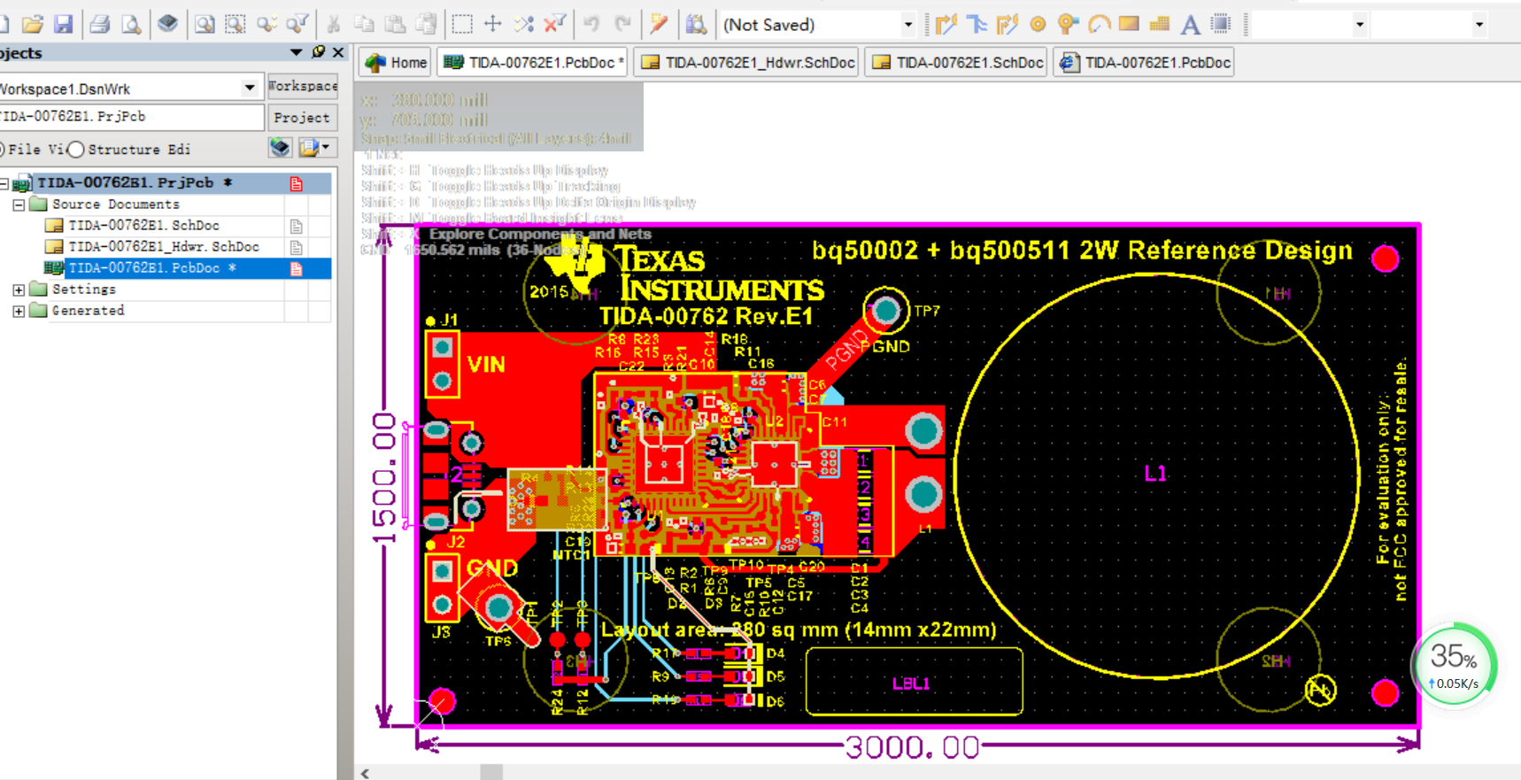The height and width of the screenshot is (780, 1521).
Task: Switch to the TIDA-00762E1.SchDoc tab
Action: [957, 62]
